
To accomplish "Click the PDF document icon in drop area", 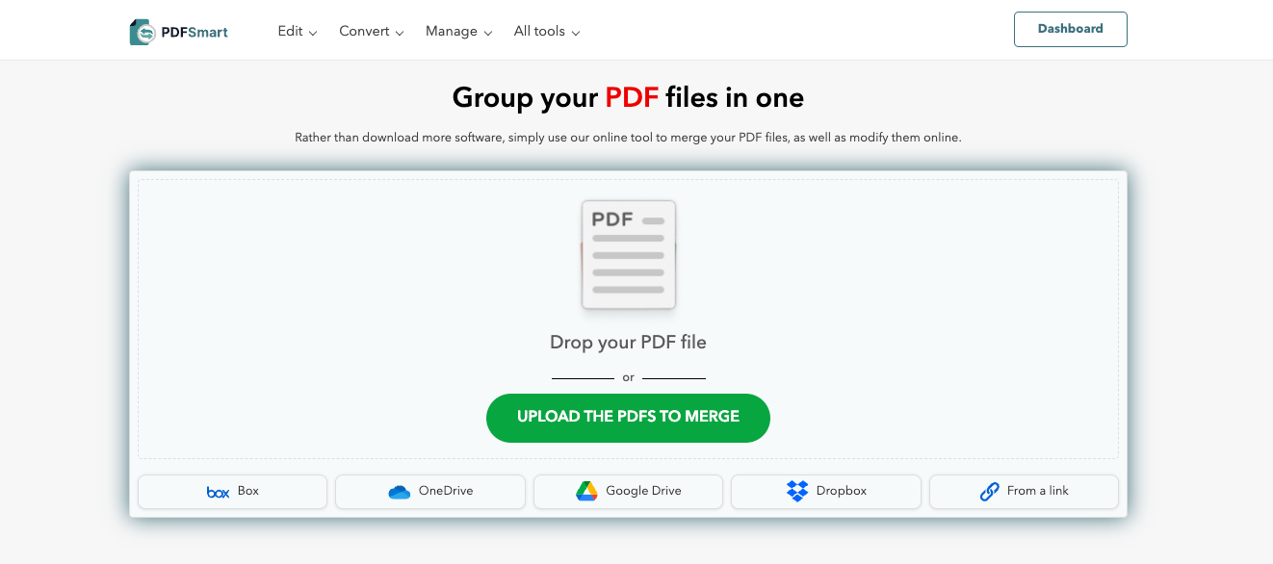I will coord(628,253).
